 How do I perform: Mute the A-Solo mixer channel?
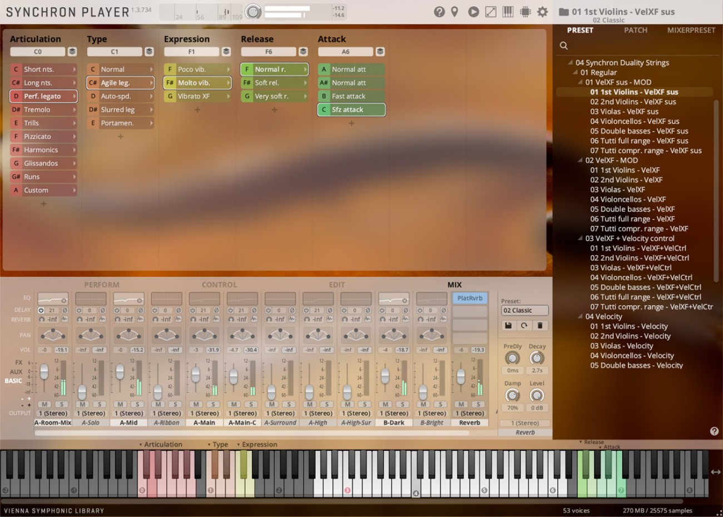coord(81,404)
